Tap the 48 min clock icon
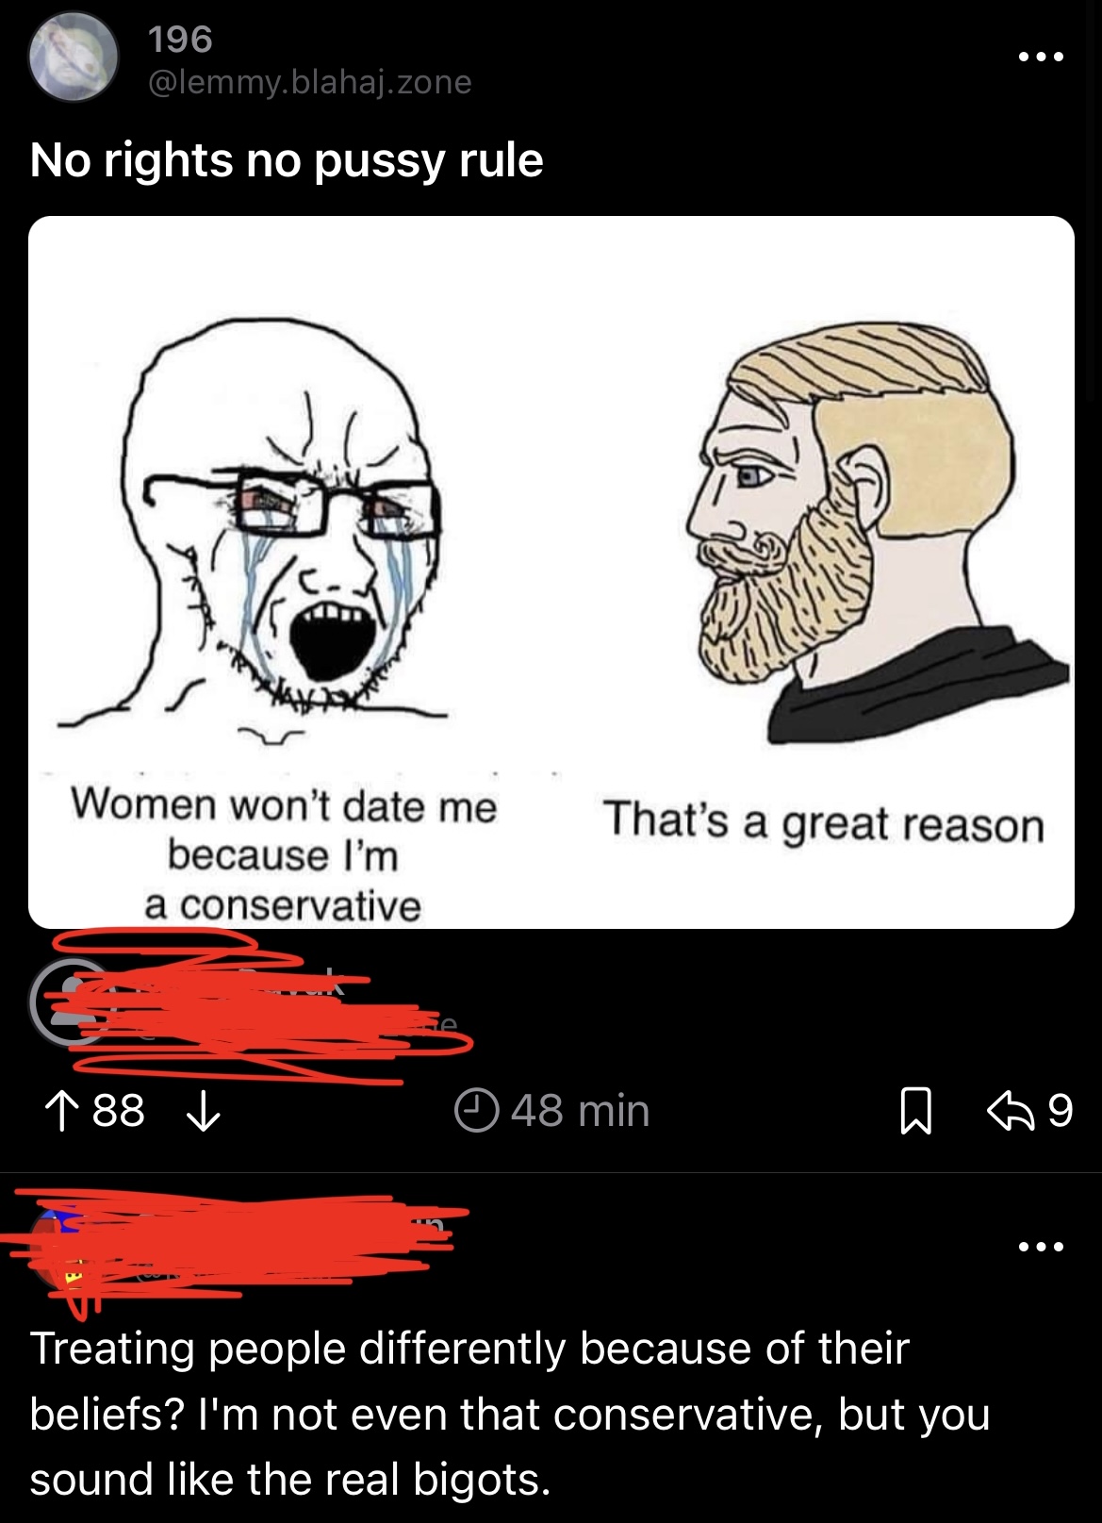This screenshot has height=1523, width=1102. click(x=476, y=1111)
